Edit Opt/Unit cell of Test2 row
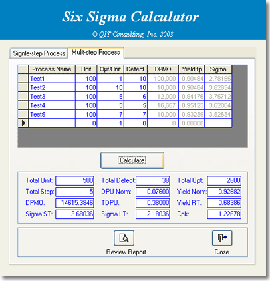 [110, 87]
